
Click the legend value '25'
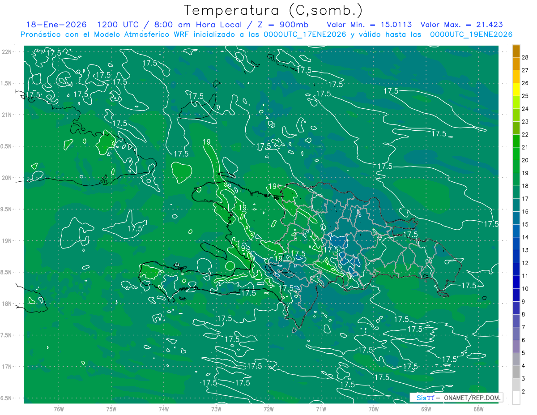tap(525, 96)
